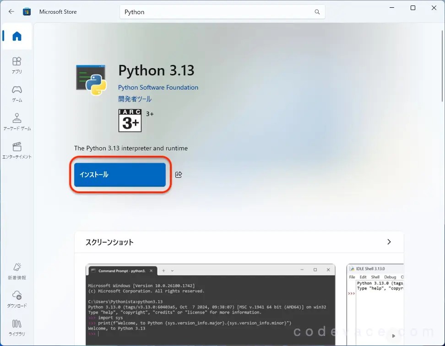
Task: Select the アプリ (Apps) sidebar icon
Action: click(x=16, y=64)
